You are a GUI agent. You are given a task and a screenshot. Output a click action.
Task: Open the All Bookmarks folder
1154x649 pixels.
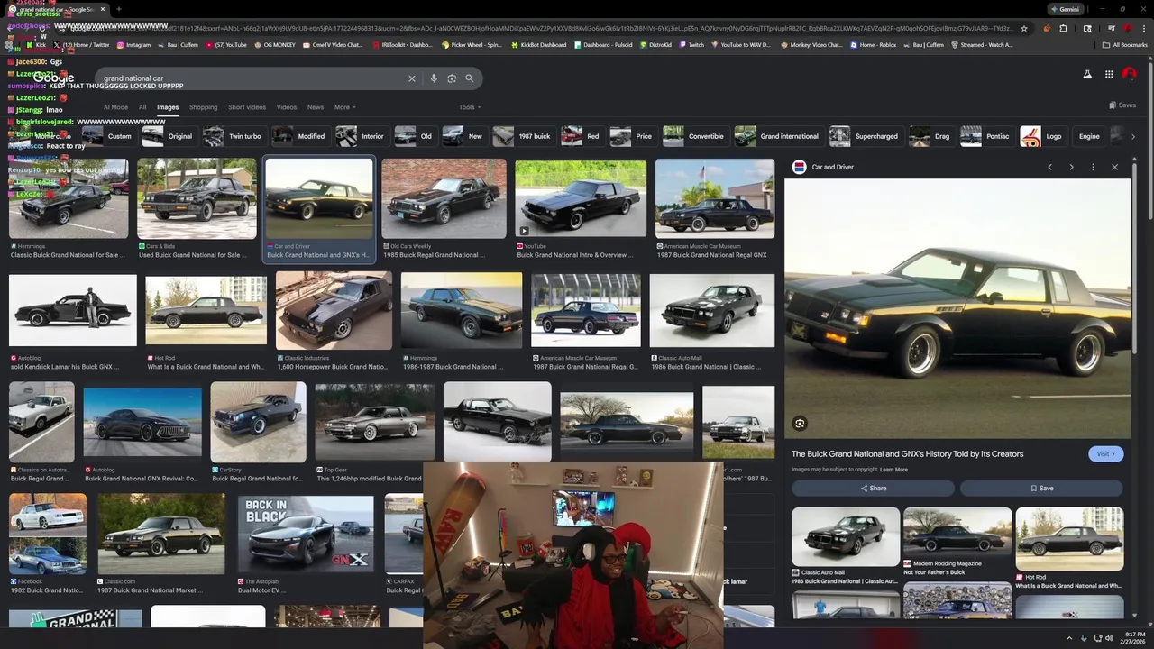(x=1124, y=45)
